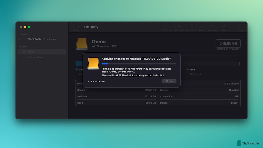Click the First Aid toolbar icon
263x148 pixels.
(179, 26)
